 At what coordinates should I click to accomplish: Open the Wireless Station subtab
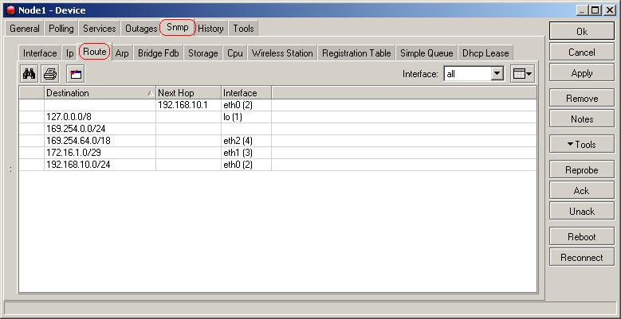[x=282, y=53]
